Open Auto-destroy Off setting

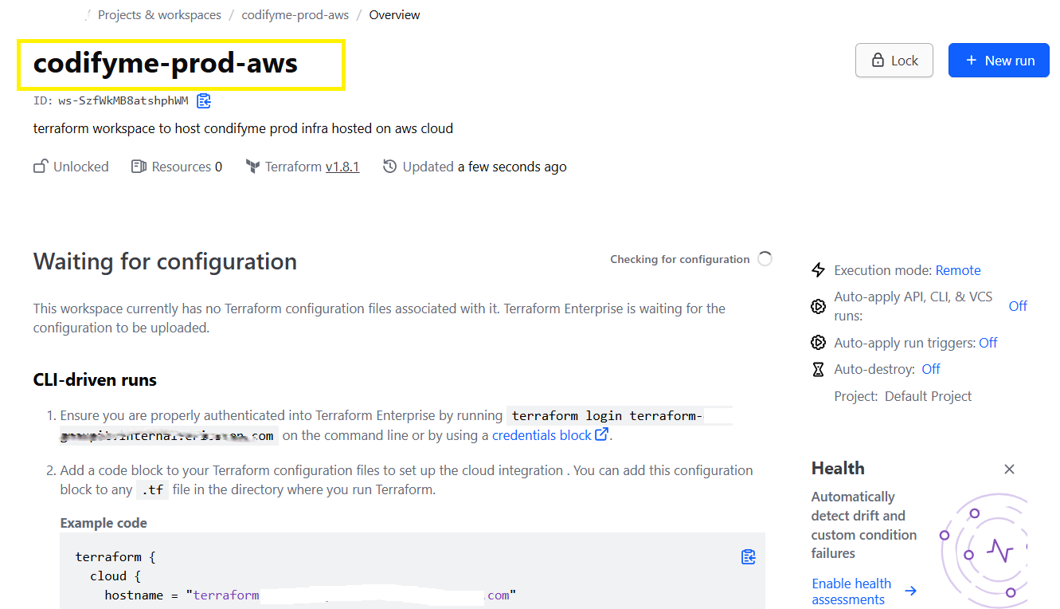click(x=930, y=369)
